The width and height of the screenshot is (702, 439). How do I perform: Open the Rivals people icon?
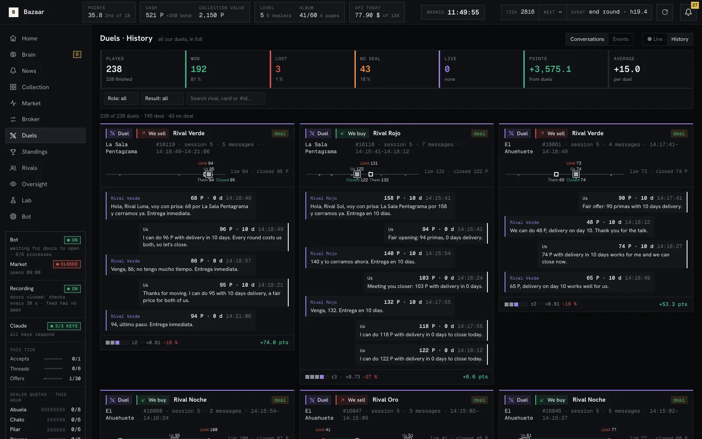[x=13, y=168]
